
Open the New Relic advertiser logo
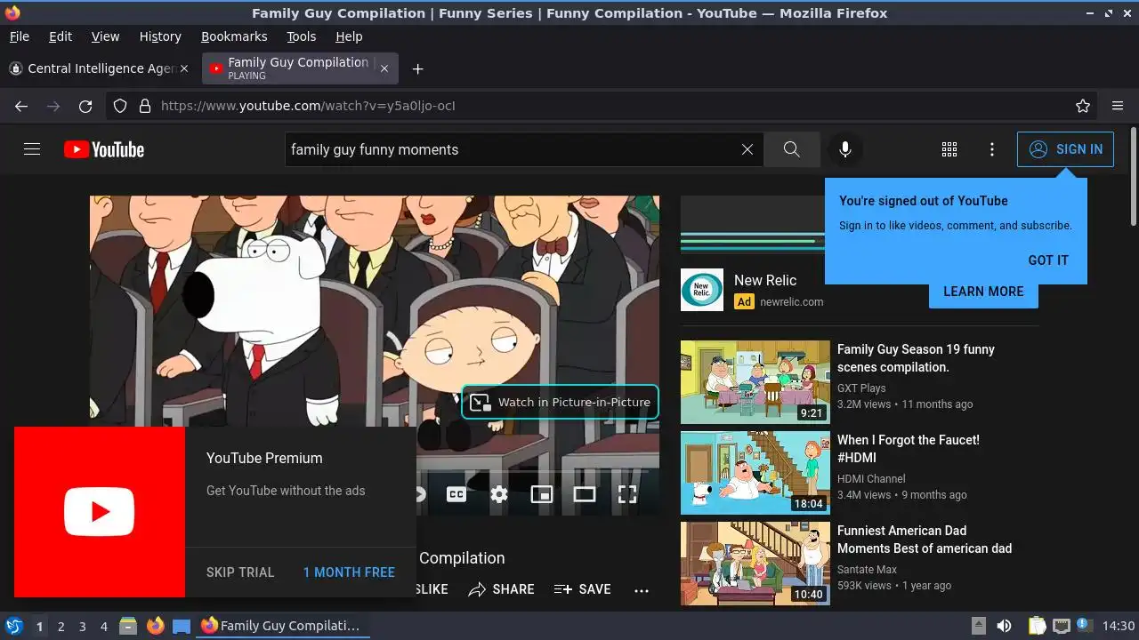pyautogui.click(x=702, y=290)
